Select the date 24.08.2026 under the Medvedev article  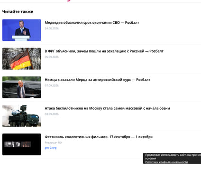point(52,28)
